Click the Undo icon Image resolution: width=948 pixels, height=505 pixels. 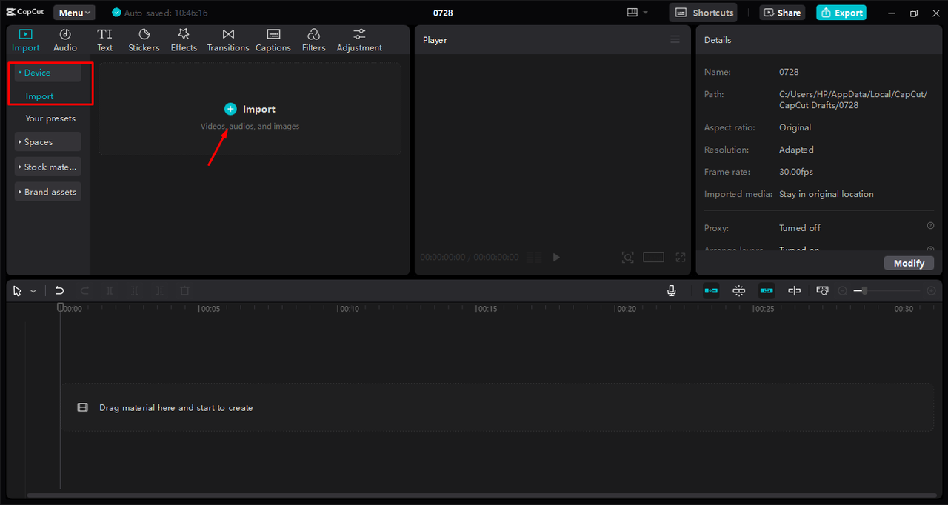pyautogui.click(x=60, y=291)
